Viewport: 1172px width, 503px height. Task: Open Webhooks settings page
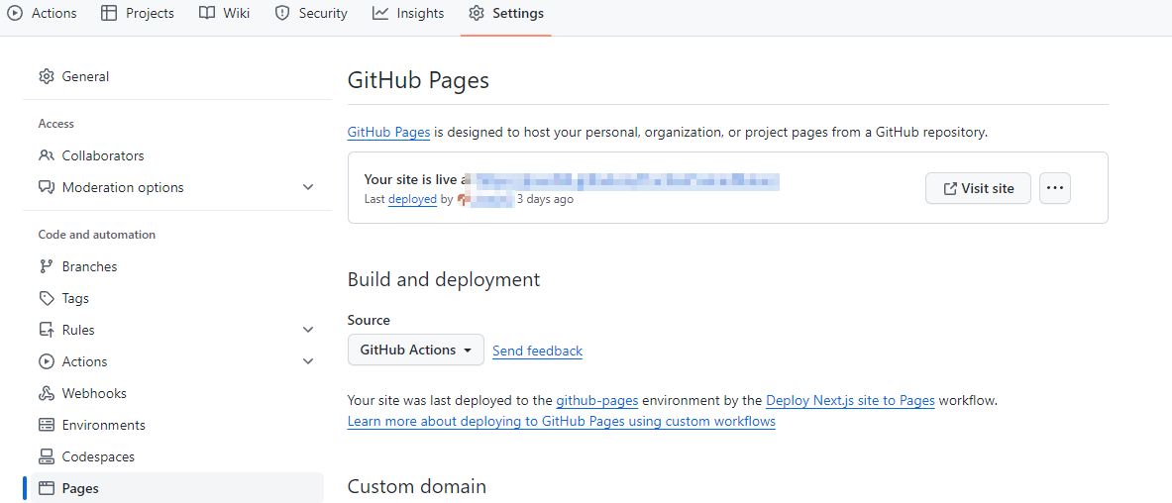[177, 393]
